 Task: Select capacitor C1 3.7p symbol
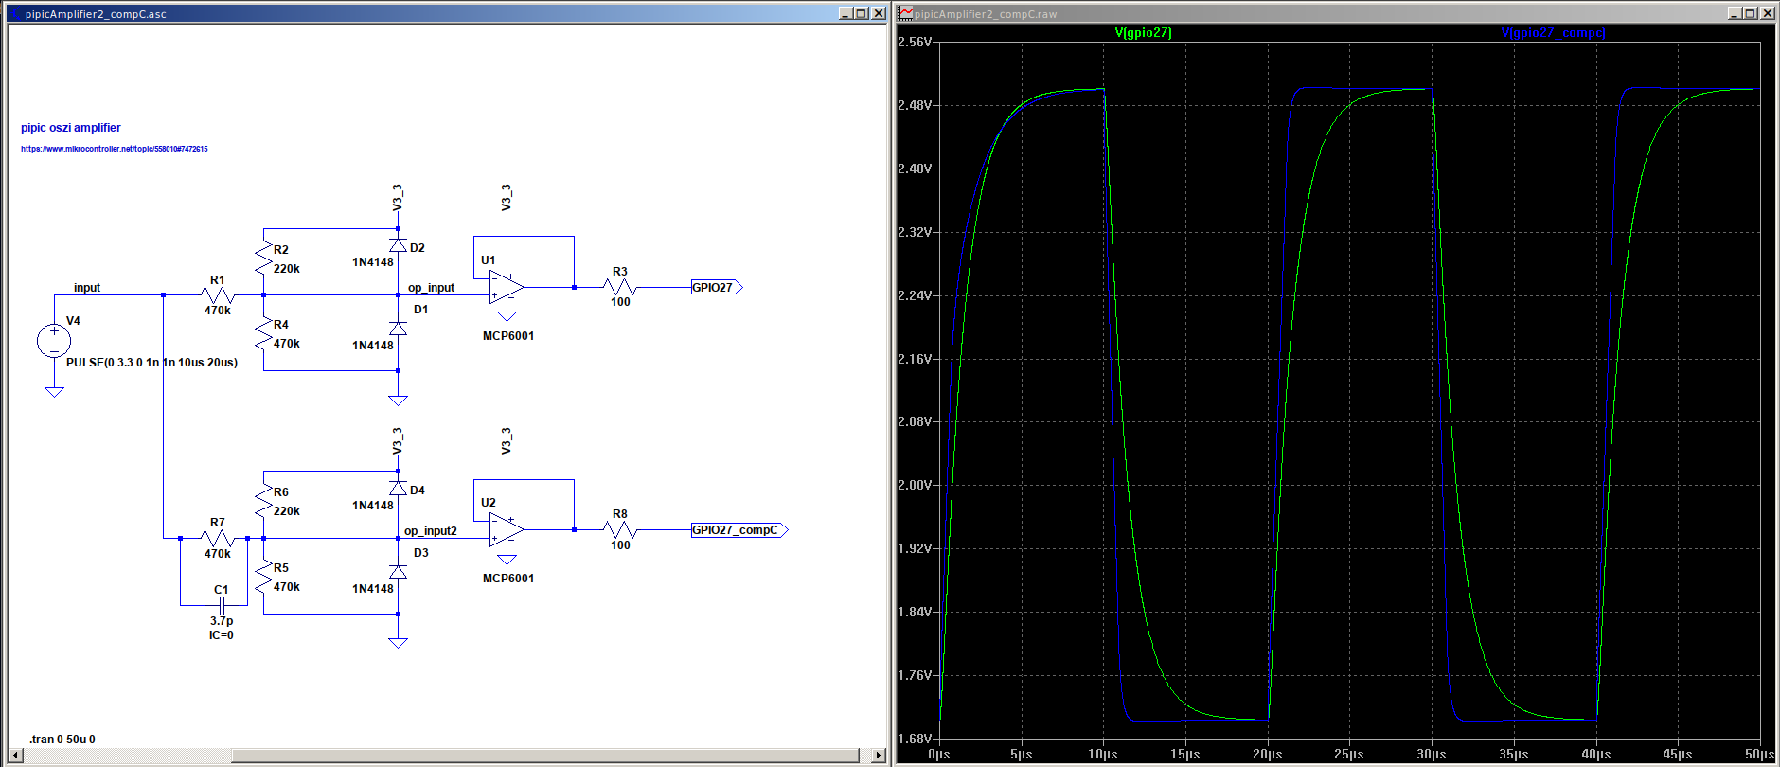tap(221, 605)
